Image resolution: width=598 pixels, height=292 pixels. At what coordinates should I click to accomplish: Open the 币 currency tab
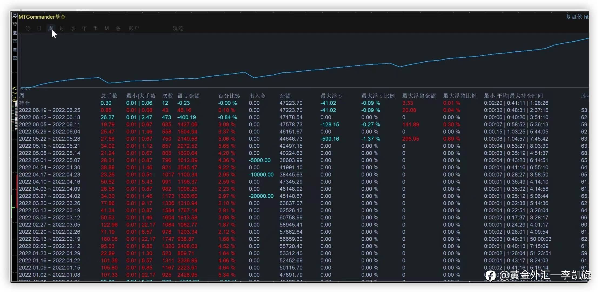point(95,28)
